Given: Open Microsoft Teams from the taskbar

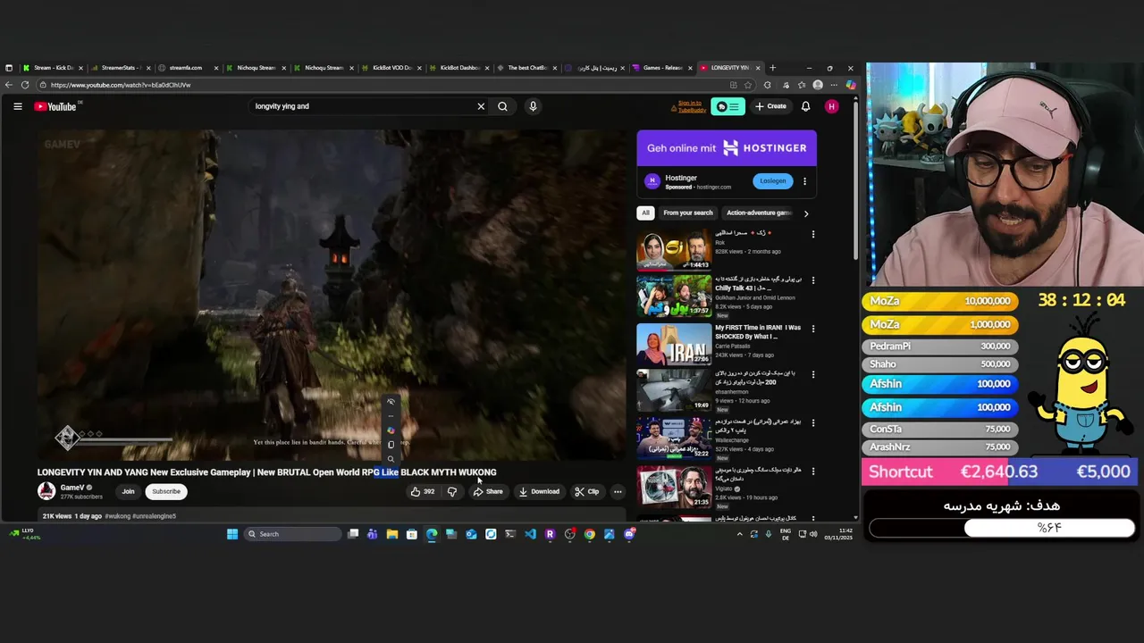Looking at the screenshot, I should click(x=373, y=534).
